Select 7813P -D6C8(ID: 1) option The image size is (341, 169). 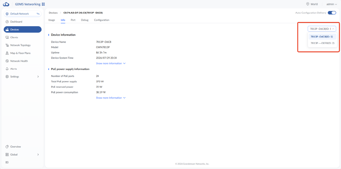(x=322, y=36)
